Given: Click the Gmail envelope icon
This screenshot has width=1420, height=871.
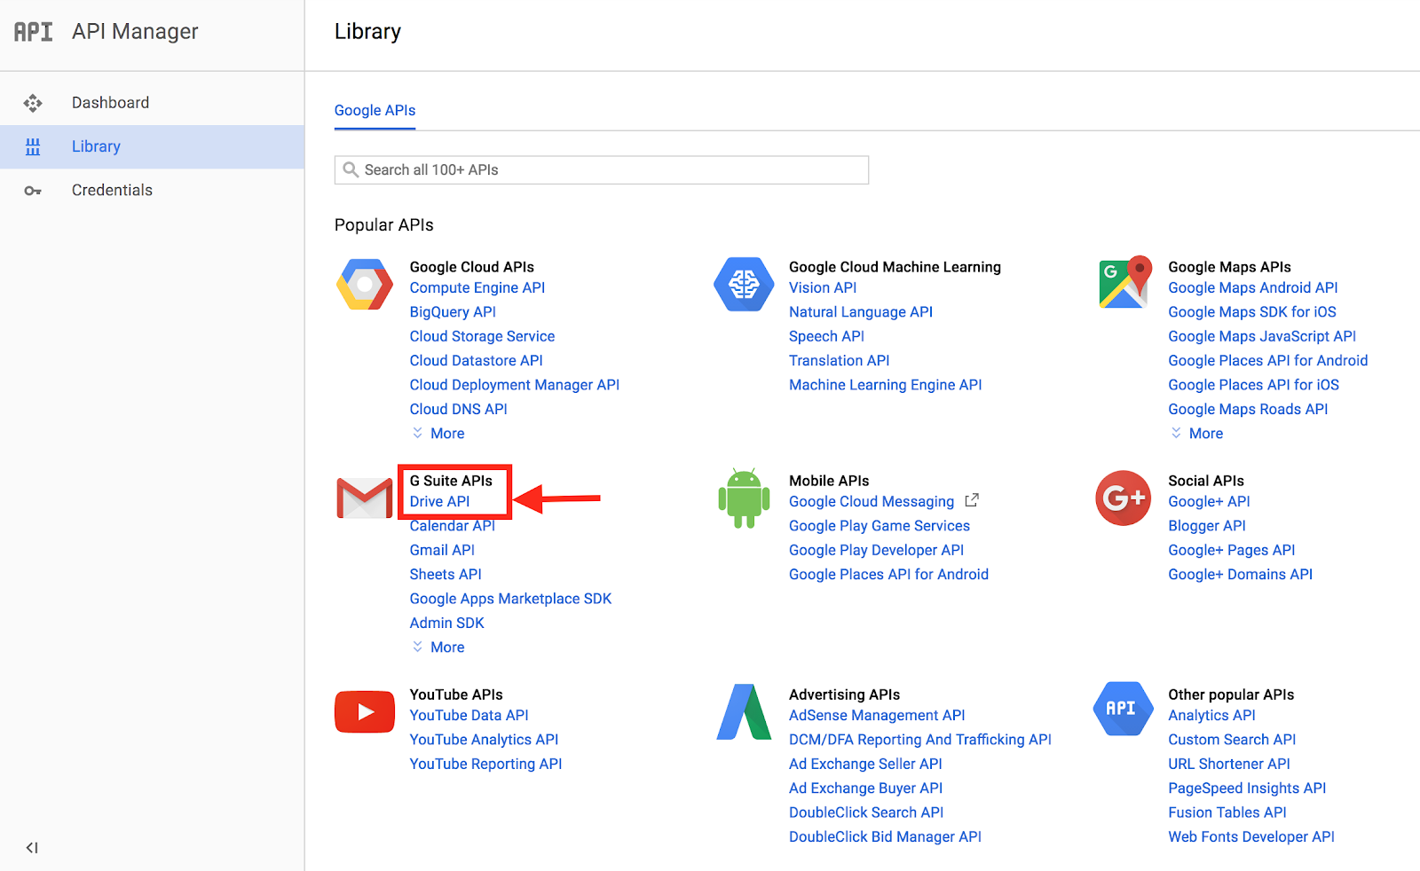Looking at the screenshot, I should pos(365,498).
